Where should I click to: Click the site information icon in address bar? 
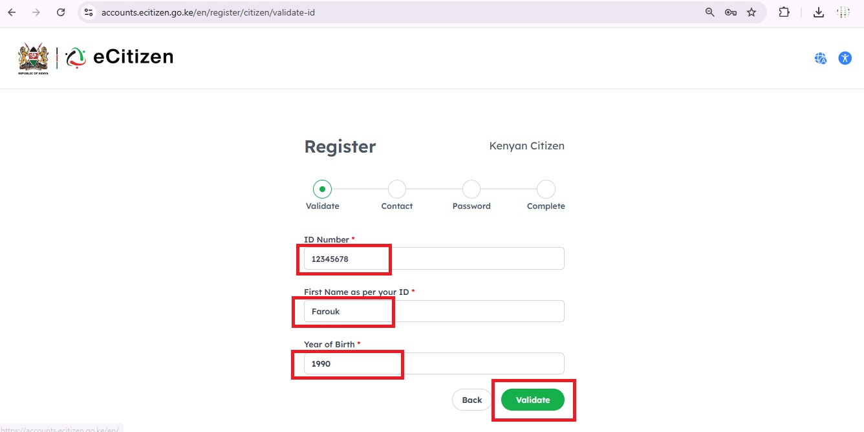(x=89, y=12)
